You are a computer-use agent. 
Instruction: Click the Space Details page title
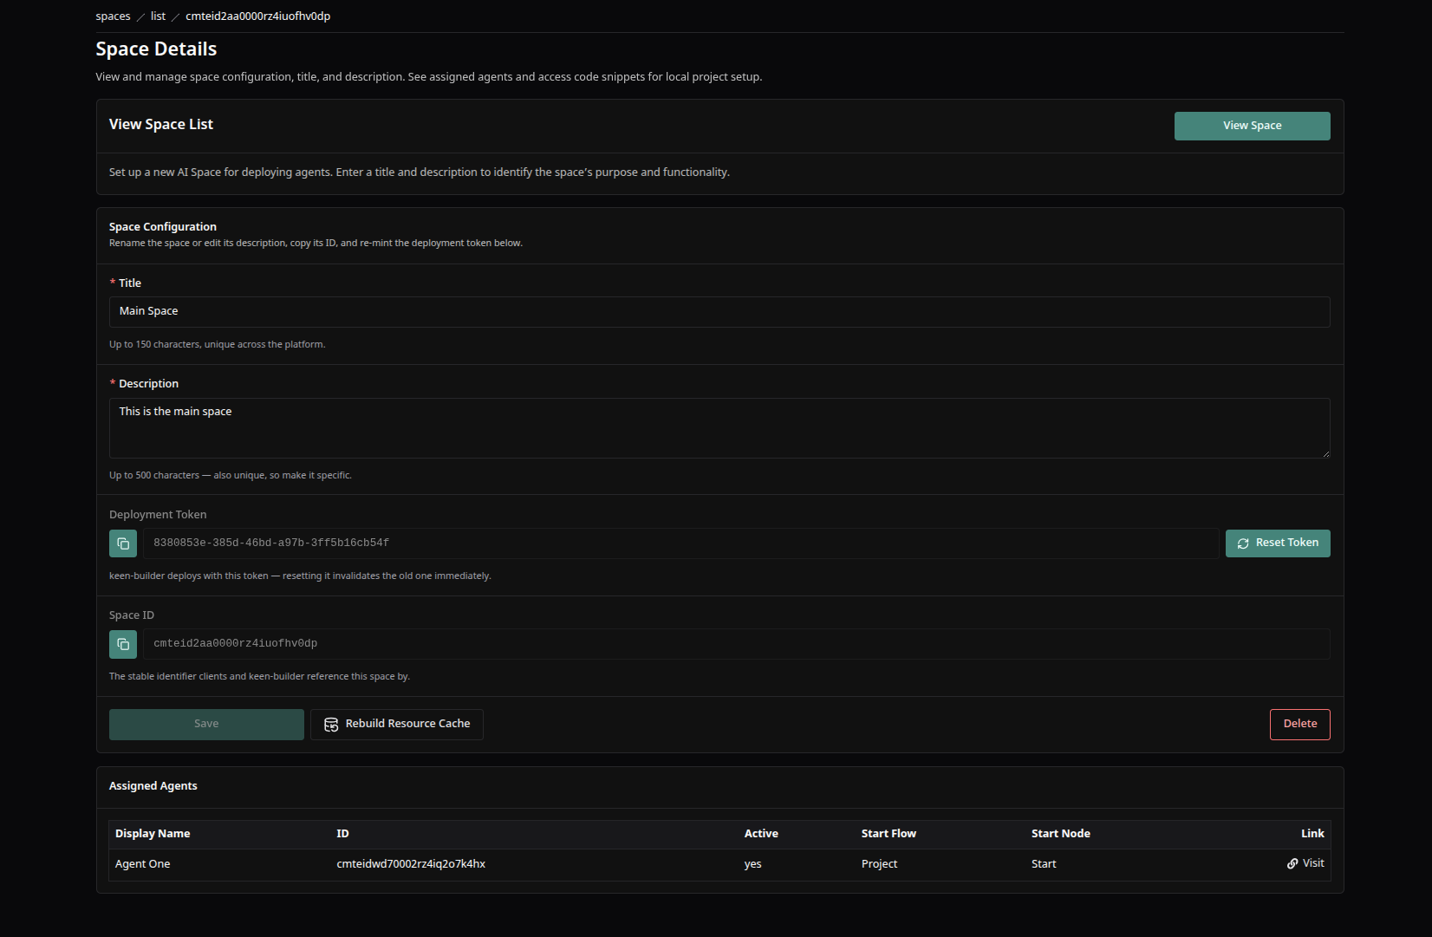(156, 49)
